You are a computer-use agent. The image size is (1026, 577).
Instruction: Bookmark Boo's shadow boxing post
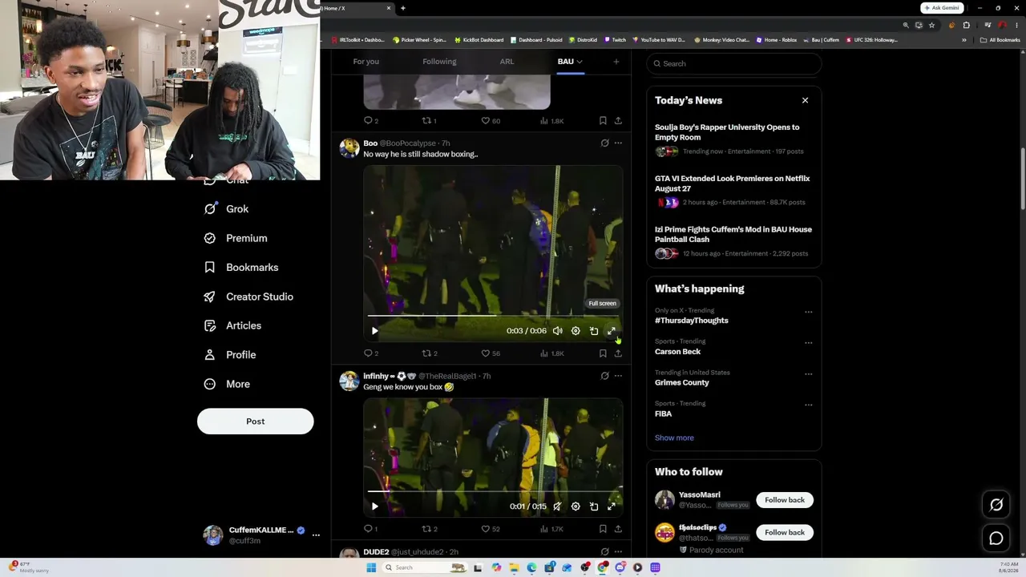[603, 353]
